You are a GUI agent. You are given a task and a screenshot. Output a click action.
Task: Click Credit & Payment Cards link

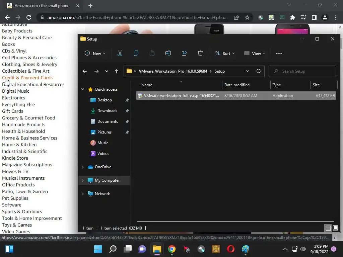(x=27, y=78)
